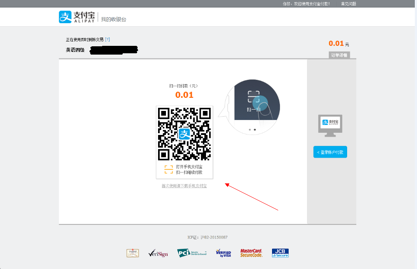Click the 我的收银台 header label
This screenshot has height=269, width=417.
click(114, 19)
